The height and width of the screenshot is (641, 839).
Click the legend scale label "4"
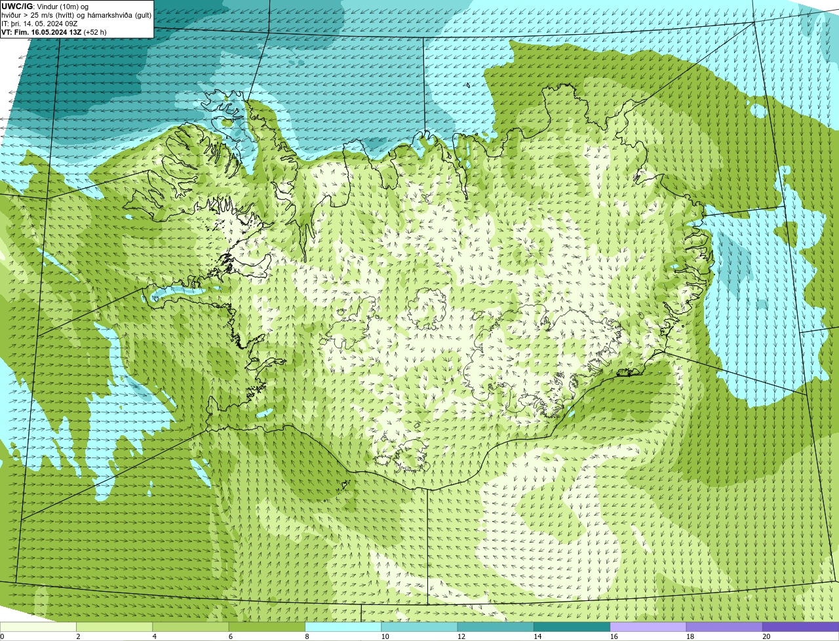[154, 636]
